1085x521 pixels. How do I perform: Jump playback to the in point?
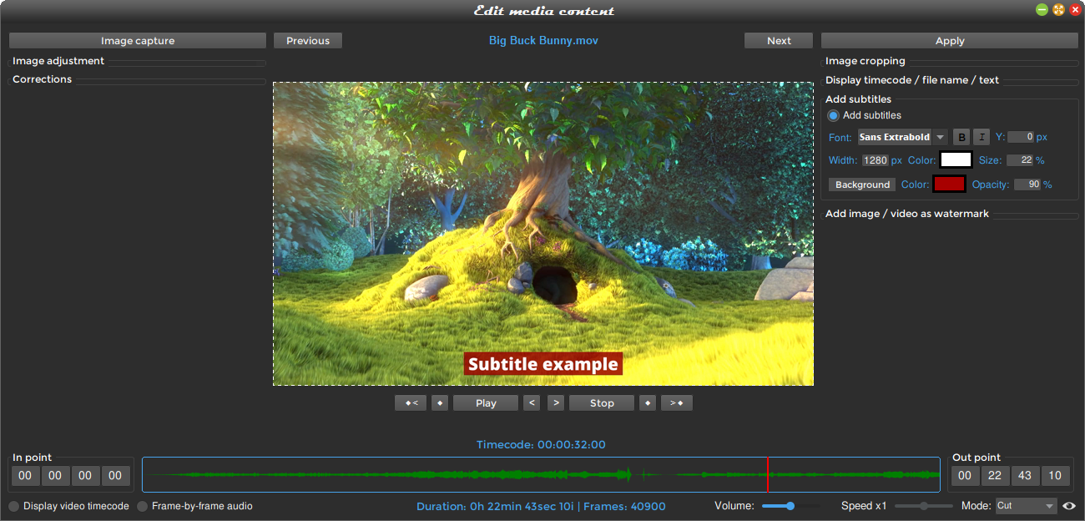click(x=410, y=402)
